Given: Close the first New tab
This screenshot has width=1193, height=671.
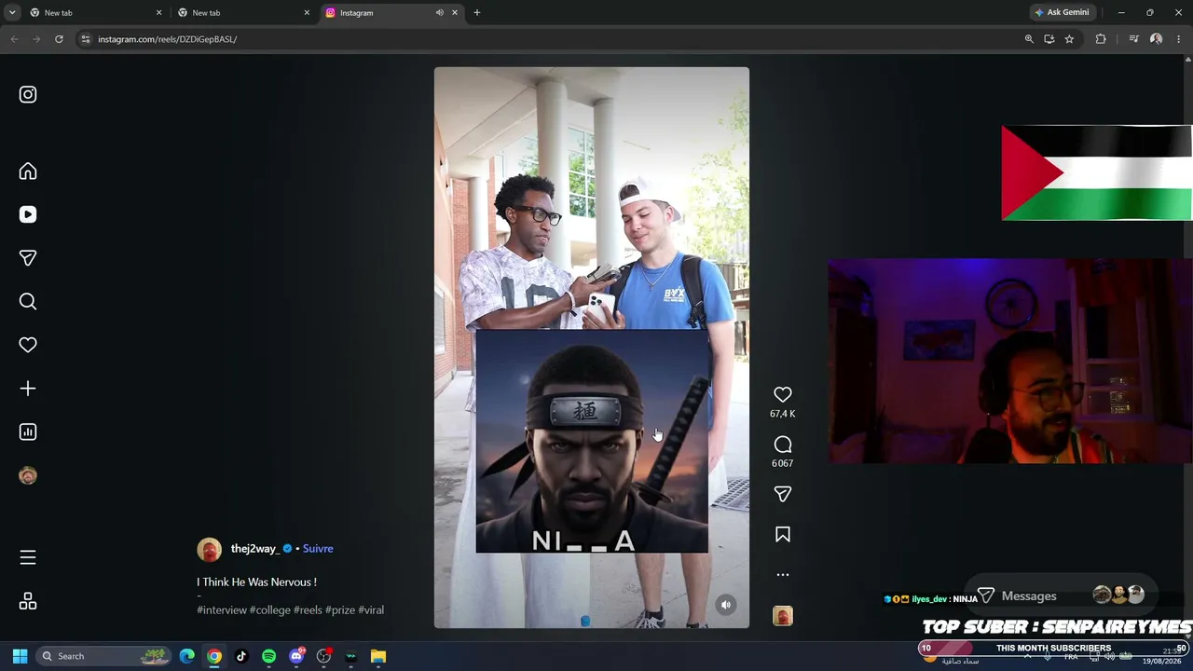Looking at the screenshot, I should click(x=158, y=13).
